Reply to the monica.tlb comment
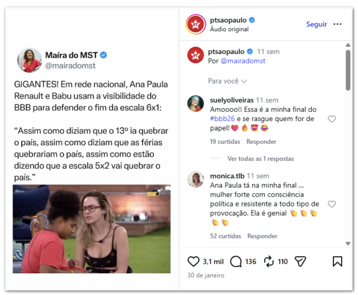The image size is (358, 295). tap(262, 236)
